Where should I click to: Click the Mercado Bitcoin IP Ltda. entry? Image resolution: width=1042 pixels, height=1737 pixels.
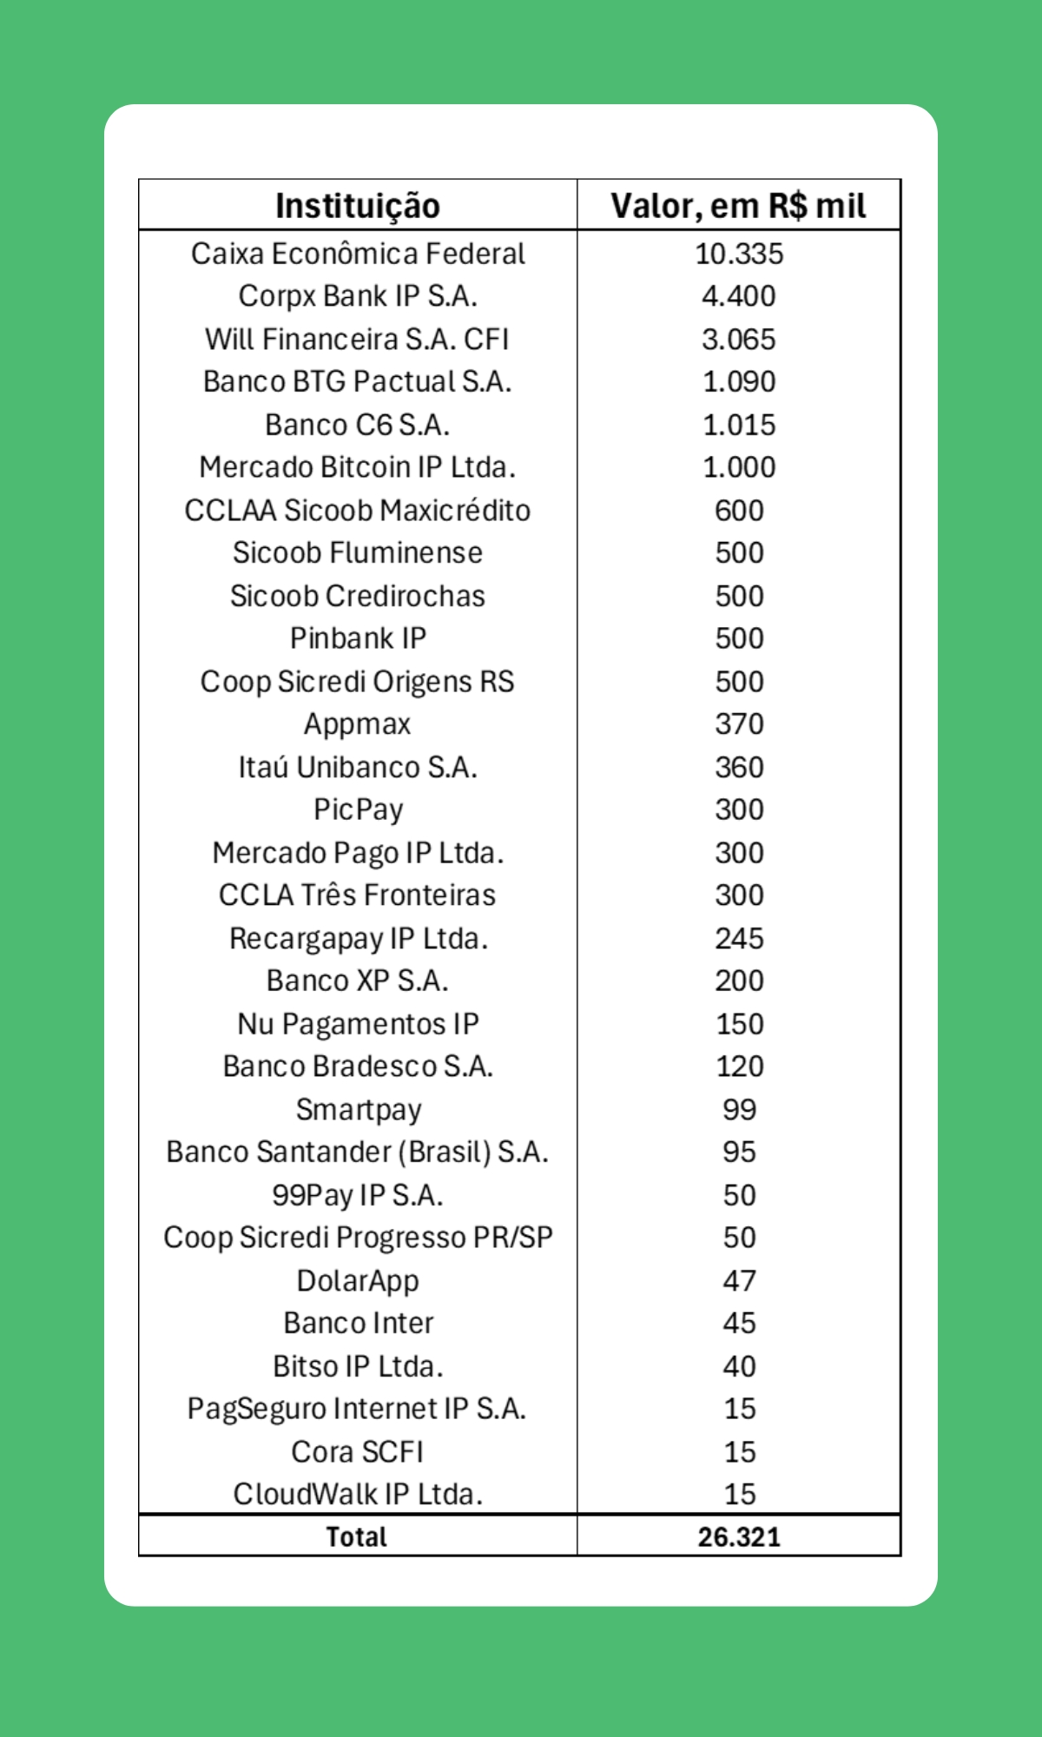click(357, 467)
